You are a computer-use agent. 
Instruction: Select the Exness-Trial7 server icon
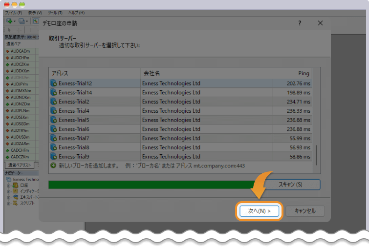[x=54, y=138]
